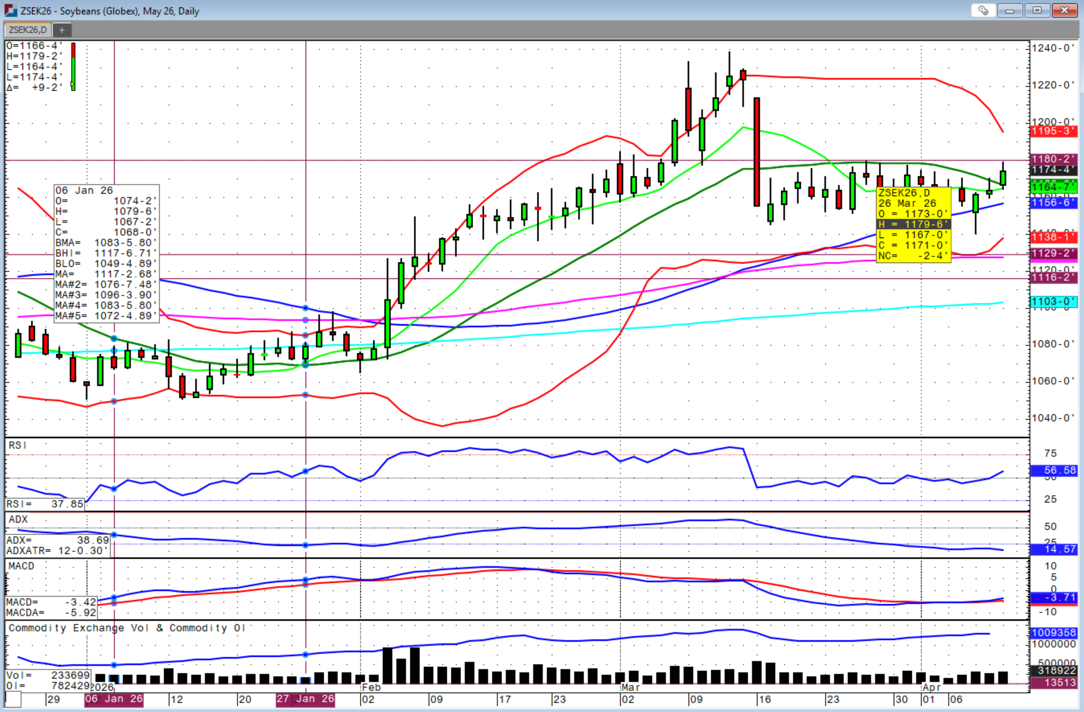Click the ADX 14.57 value label
The height and width of the screenshot is (712, 1084).
point(1053,550)
